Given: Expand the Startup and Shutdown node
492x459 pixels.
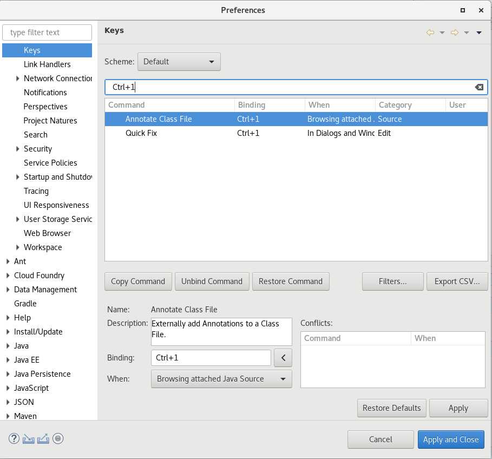Looking at the screenshot, I should coord(17,177).
